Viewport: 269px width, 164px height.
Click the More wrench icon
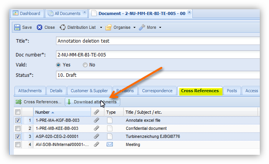point(142,27)
